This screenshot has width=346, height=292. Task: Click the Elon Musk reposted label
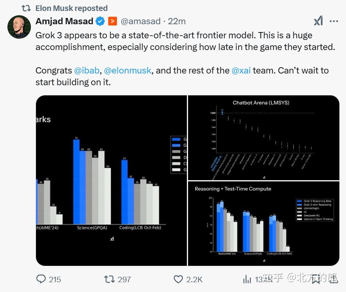(x=72, y=8)
